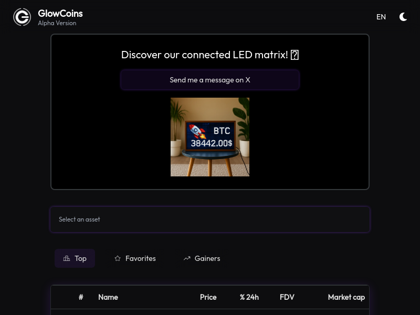Image resolution: width=420 pixels, height=315 pixels.
Task: Switch to the Favorites tab
Action: pos(135,258)
